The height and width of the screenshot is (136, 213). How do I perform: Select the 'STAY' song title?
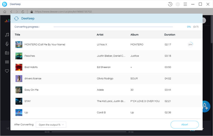point(27,101)
